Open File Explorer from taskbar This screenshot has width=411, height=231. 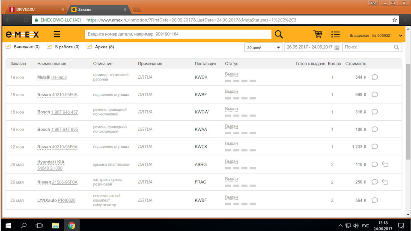point(55,225)
